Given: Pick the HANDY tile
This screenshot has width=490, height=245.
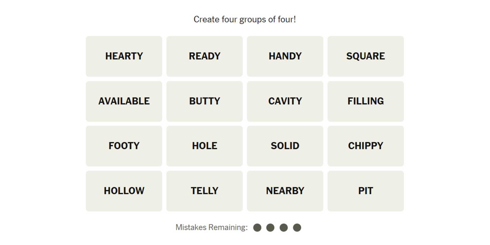Looking at the screenshot, I should coord(285,56).
